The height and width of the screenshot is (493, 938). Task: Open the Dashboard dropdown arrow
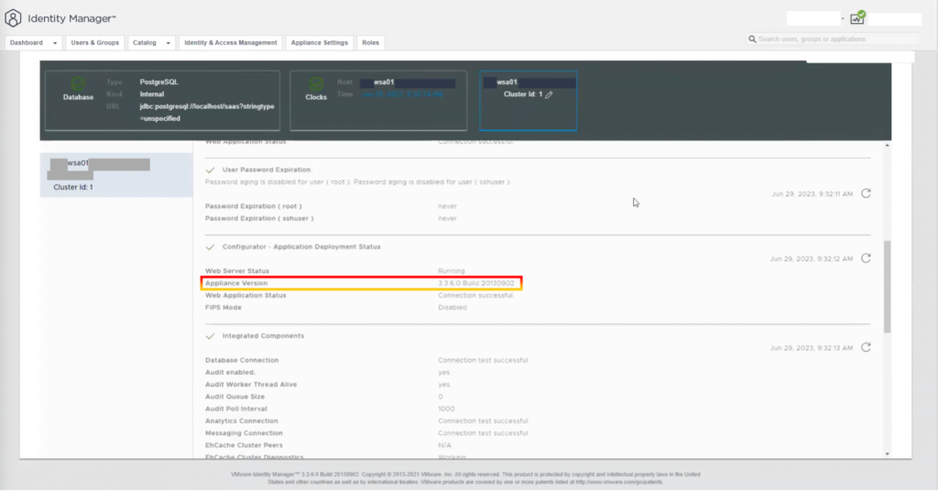coord(55,43)
